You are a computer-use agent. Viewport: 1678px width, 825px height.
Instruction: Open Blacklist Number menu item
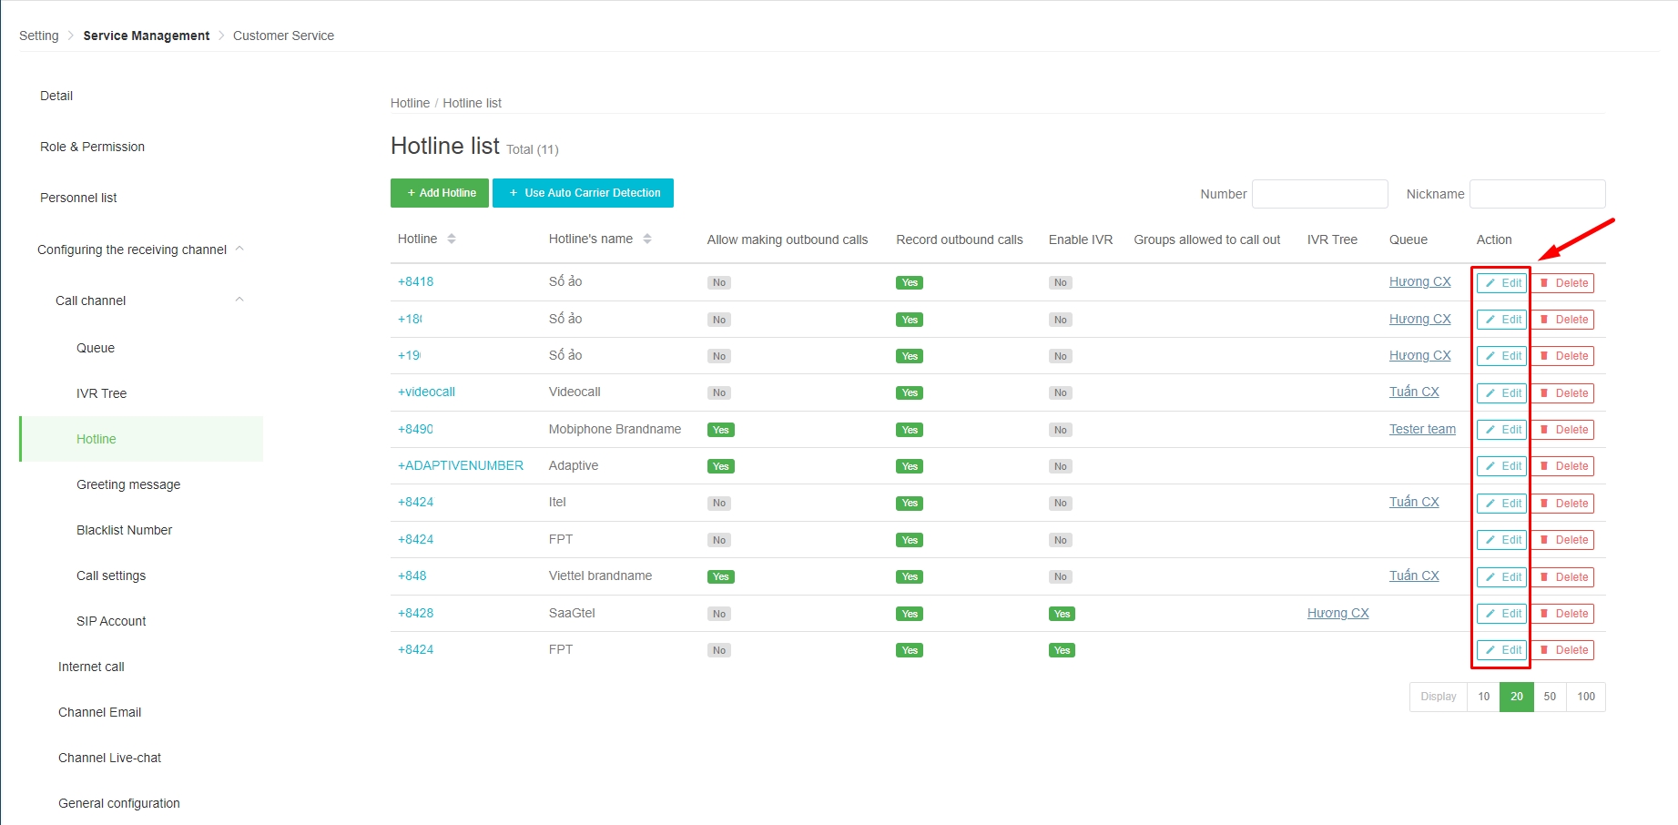[124, 530]
